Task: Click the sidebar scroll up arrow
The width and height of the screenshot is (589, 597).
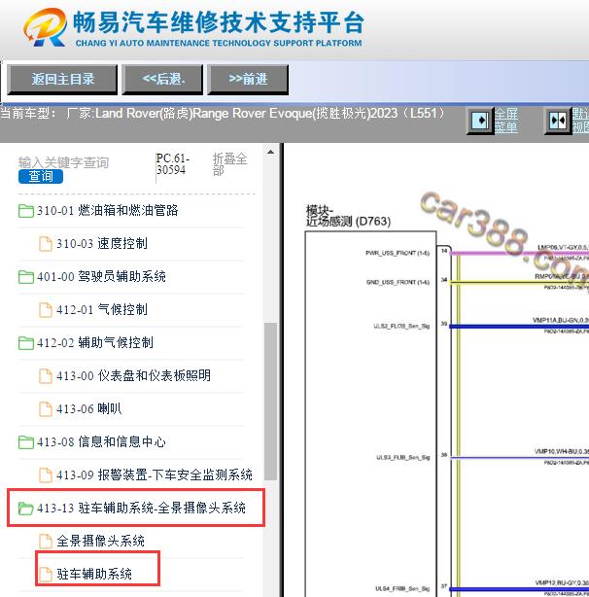Action: (270, 153)
